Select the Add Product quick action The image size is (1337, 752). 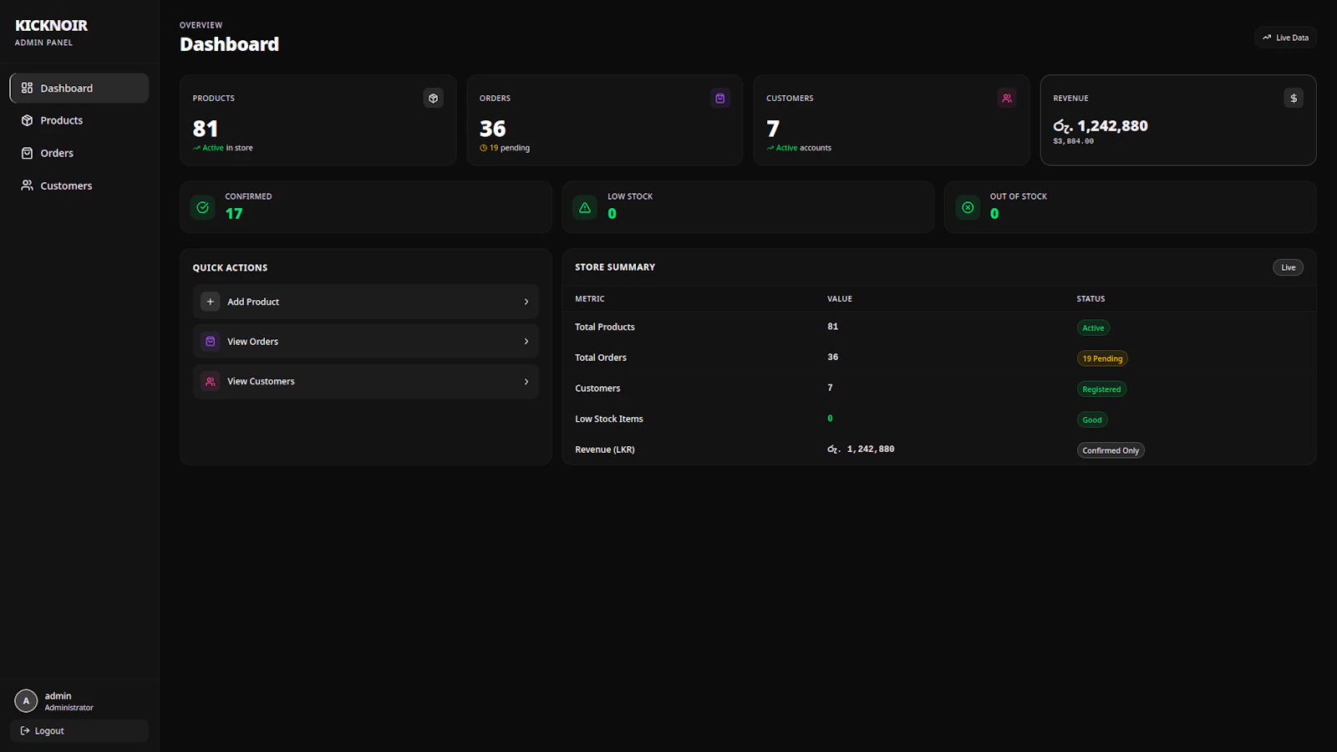click(x=366, y=302)
